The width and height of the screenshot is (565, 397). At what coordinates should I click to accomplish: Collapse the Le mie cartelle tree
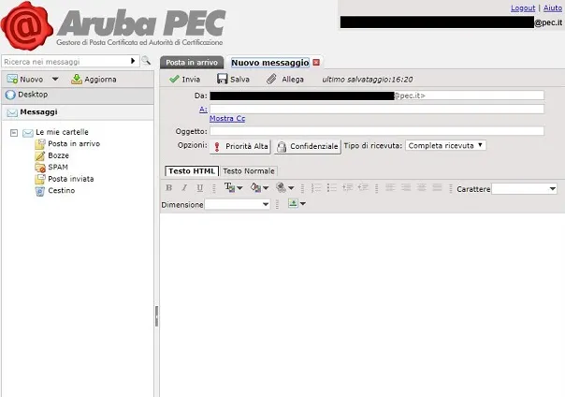coord(14,133)
